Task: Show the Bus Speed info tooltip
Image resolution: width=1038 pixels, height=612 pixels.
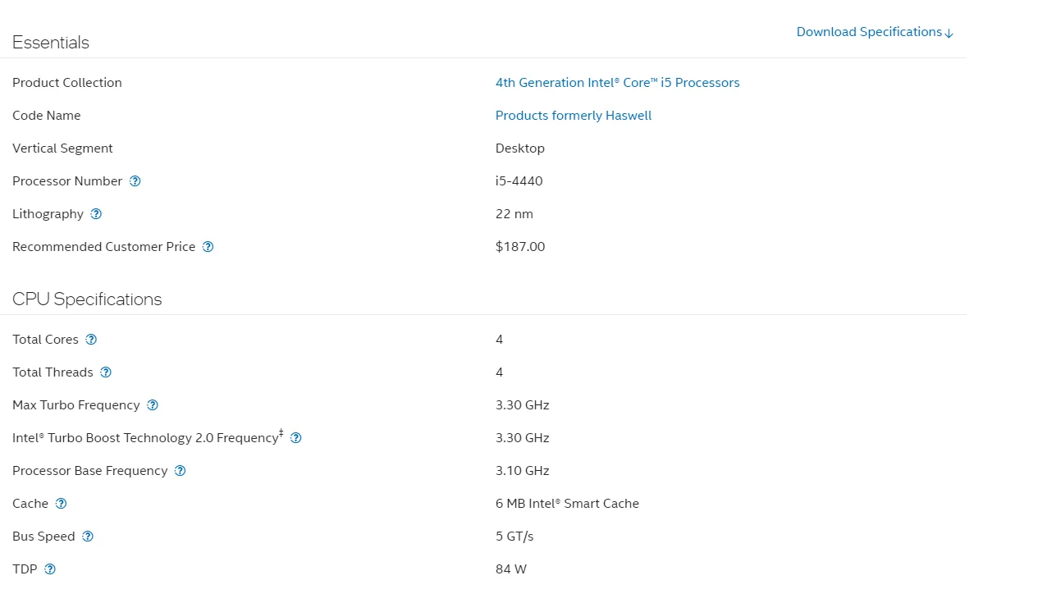Action: point(88,537)
